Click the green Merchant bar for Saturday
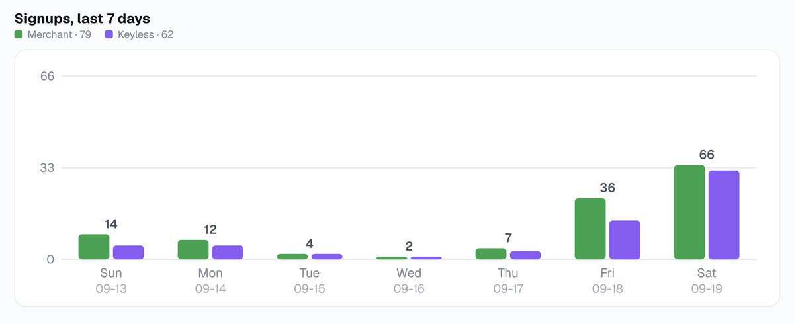794x324 pixels. pos(689,212)
